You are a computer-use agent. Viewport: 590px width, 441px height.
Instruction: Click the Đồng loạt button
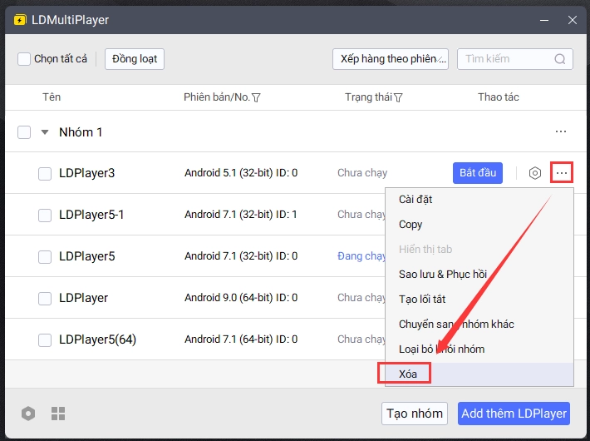click(x=135, y=59)
